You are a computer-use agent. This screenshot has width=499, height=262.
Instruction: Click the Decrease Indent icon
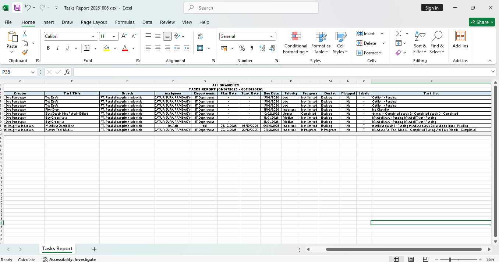click(177, 48)
